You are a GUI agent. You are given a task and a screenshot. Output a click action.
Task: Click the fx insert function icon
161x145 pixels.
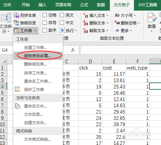pyautogui.click(x=73, y=50)
